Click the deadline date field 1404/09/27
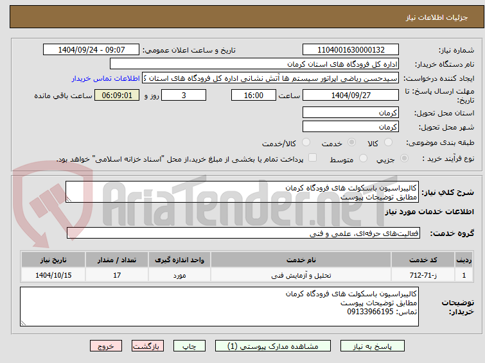Viewport: 485px width, 363px height. pyautogui.click(x=351, y=95)
